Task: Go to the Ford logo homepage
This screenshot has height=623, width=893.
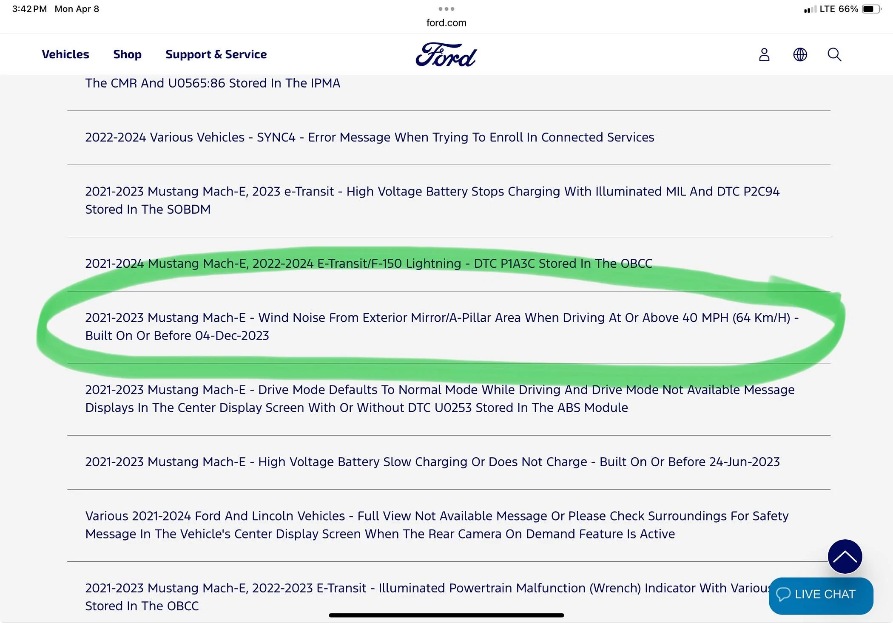Action: [x=446, y=54]
